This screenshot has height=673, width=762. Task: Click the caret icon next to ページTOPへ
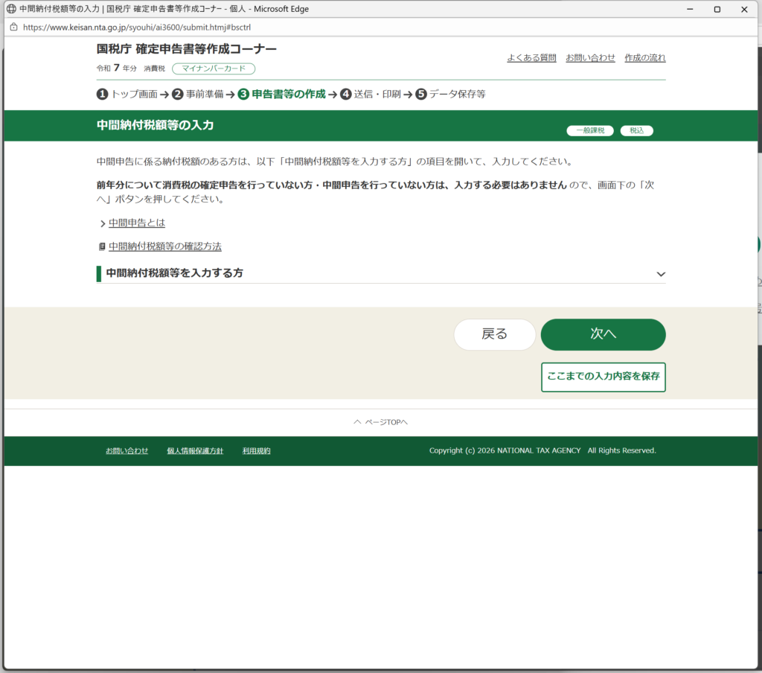coord(357,422)
